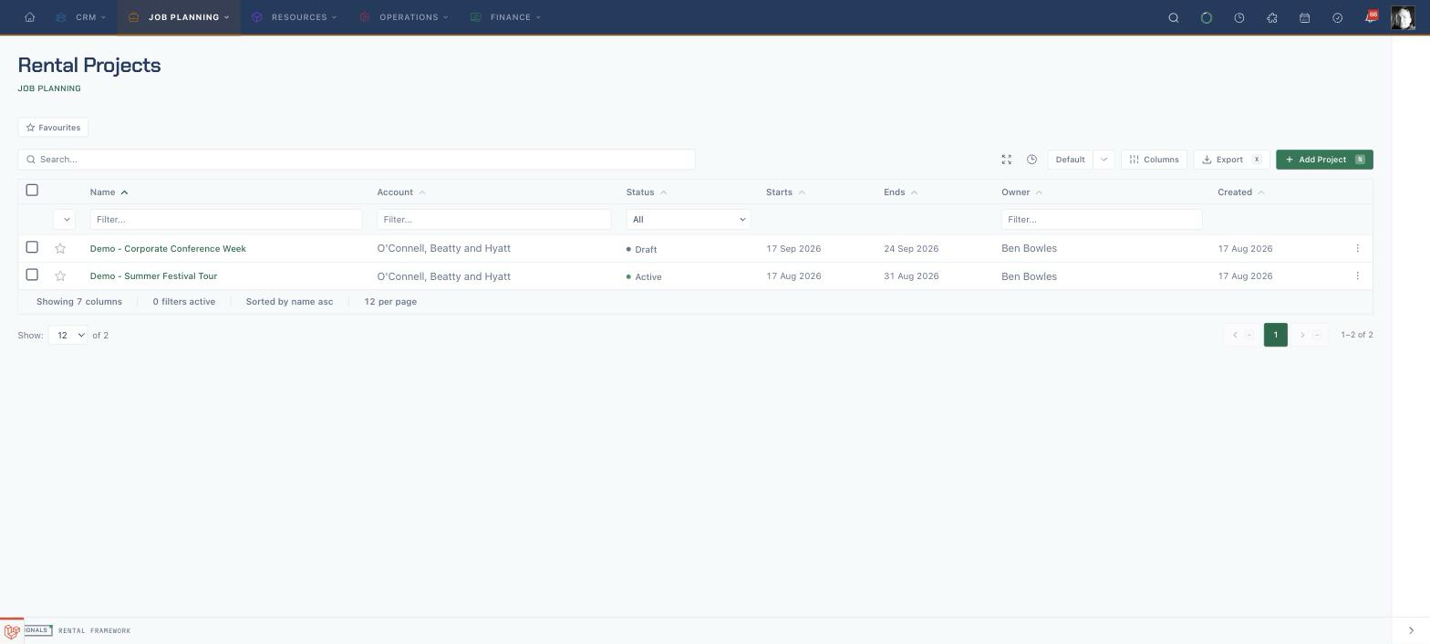The image size is (1430, 644).
Task: Open Demo - Summer Festival Tour link
Action: (x=153, y=275)
